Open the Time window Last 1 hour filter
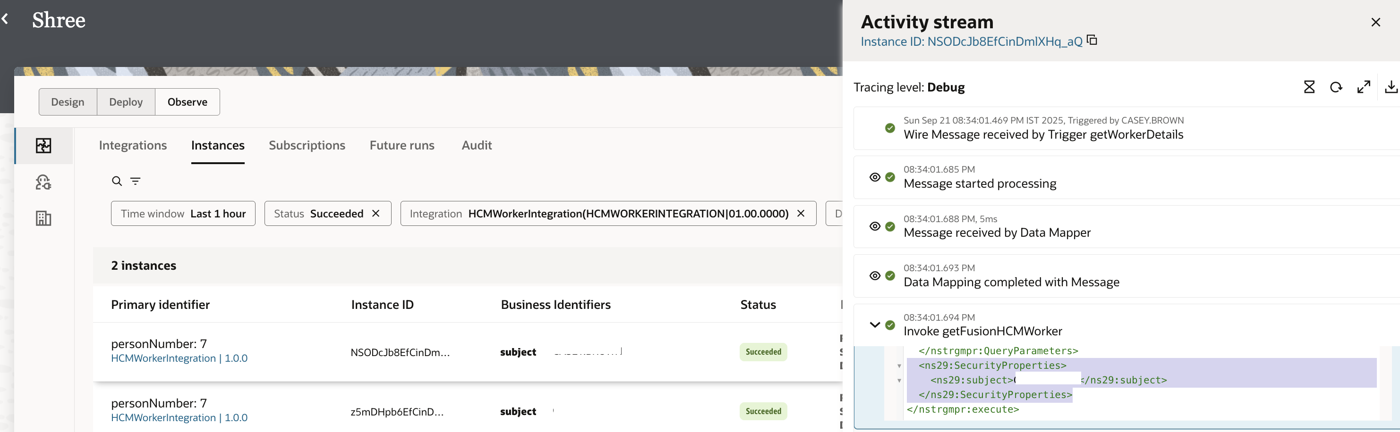 point(183,214)
